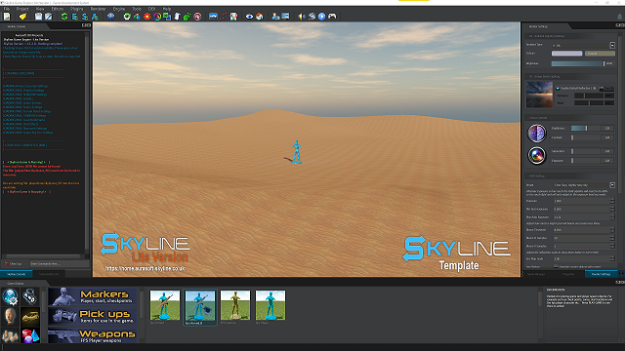Click the blue letter E toolbar icon
This screenshot has height=351, width=625.
[x=74, y=17]
